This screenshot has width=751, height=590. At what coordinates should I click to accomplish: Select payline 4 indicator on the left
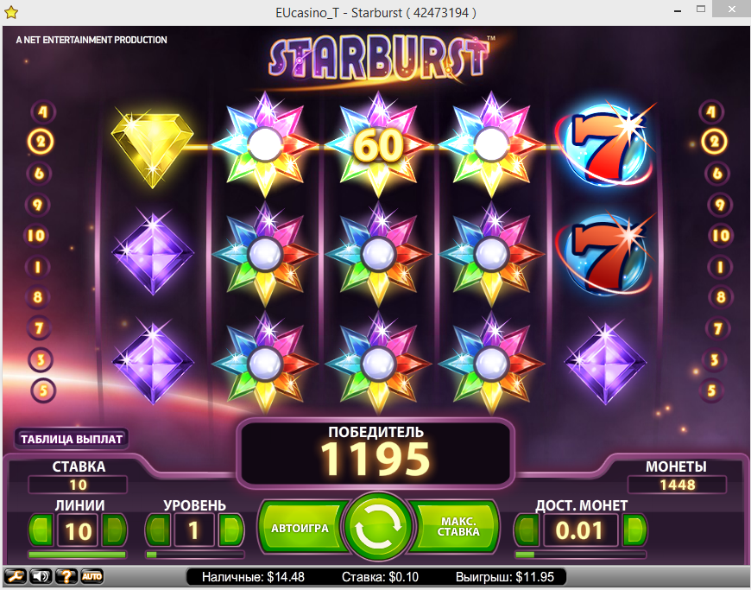point(43,111)
